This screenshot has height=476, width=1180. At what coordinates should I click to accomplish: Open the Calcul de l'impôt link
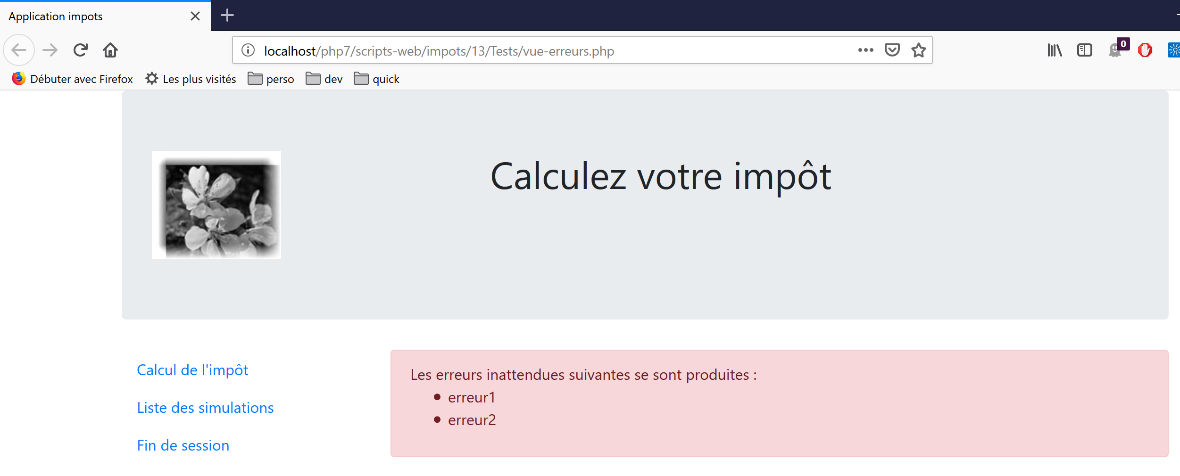pos(192,370)
